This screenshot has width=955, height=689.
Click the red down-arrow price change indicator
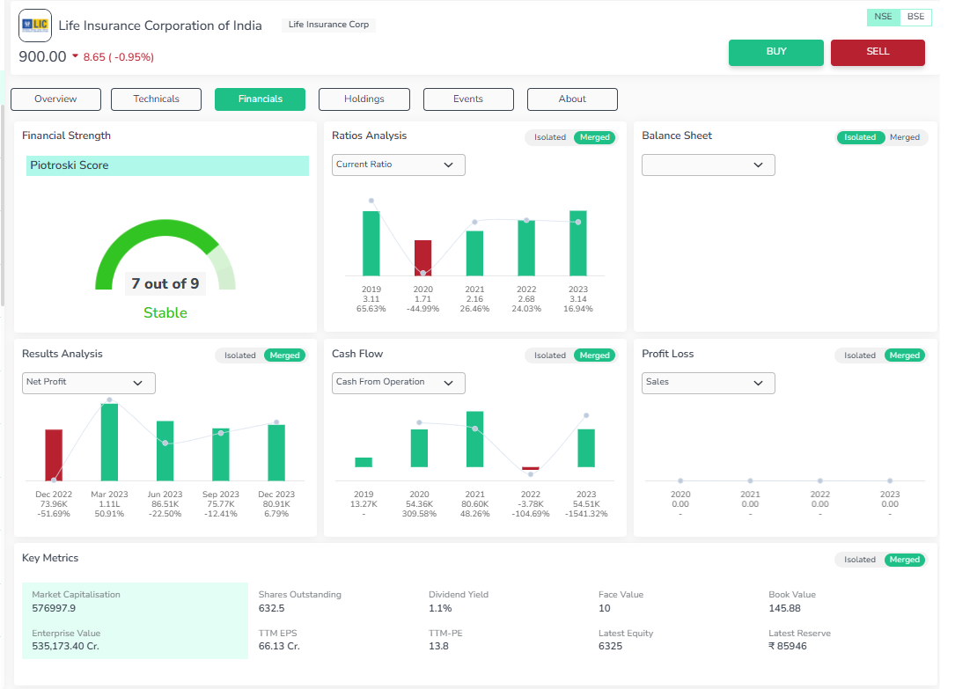(76, 56)
